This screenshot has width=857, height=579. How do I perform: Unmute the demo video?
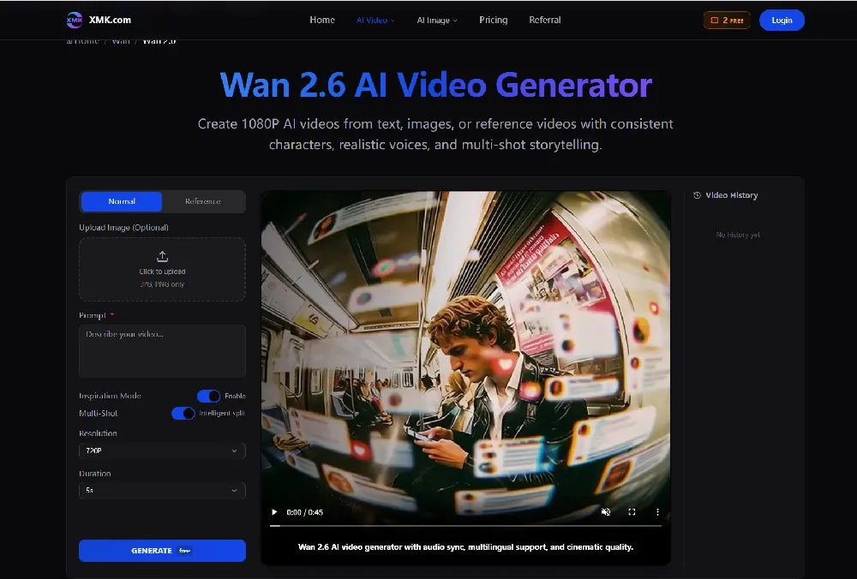coord(606,511)
